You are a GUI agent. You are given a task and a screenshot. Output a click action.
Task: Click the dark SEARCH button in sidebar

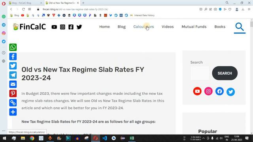point(225,73)
